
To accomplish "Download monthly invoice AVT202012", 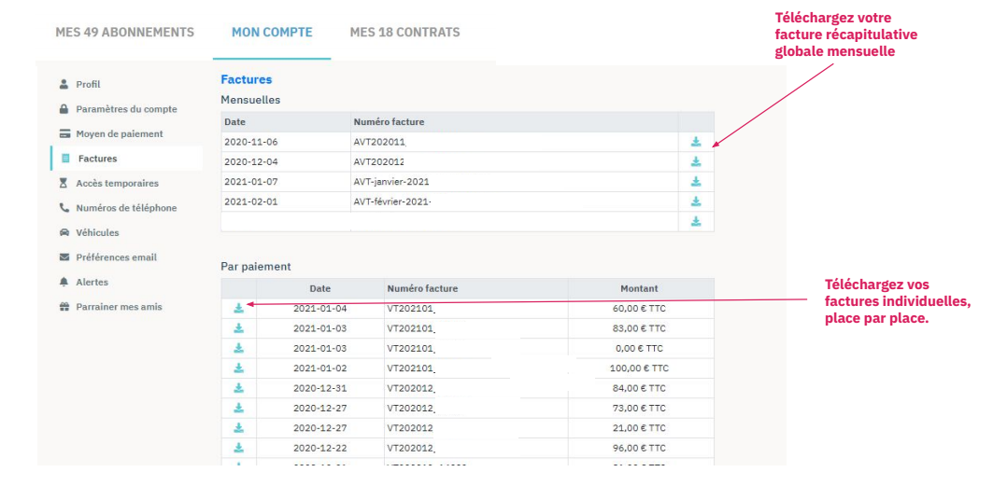I will [x=696, y=161].
